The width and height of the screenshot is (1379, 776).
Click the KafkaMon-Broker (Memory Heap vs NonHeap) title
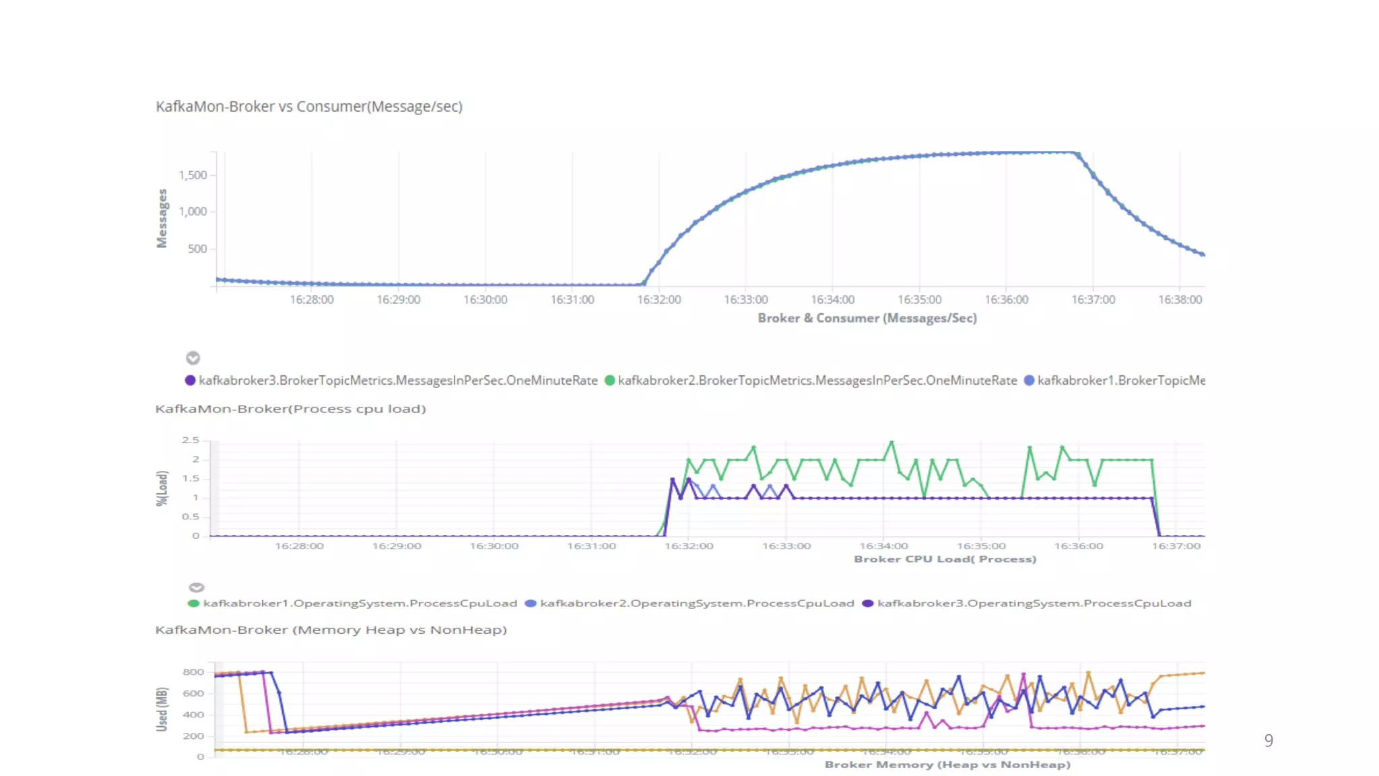(331, 630)
